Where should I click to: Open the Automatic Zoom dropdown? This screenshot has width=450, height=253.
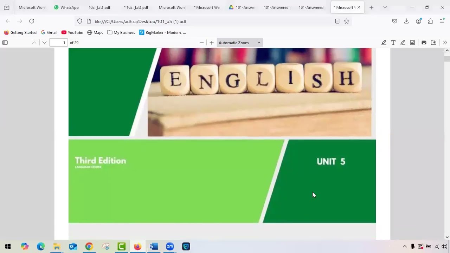[x=239, y=43]
